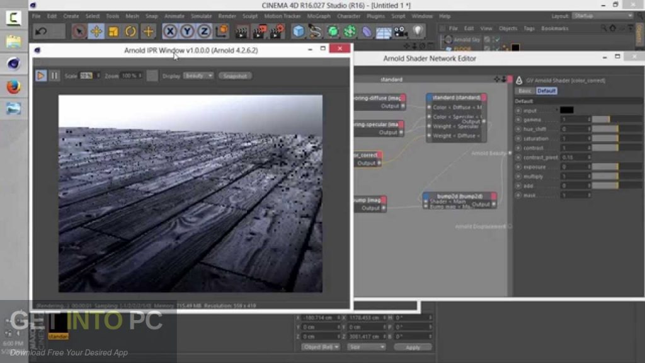645x363 pixels.
Task: Activate the Move tool
Action: tap(96, 32)
